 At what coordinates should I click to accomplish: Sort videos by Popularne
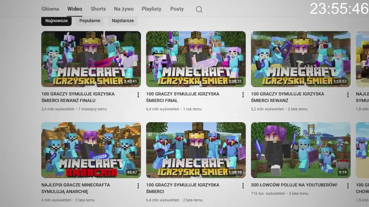point(90,21)
